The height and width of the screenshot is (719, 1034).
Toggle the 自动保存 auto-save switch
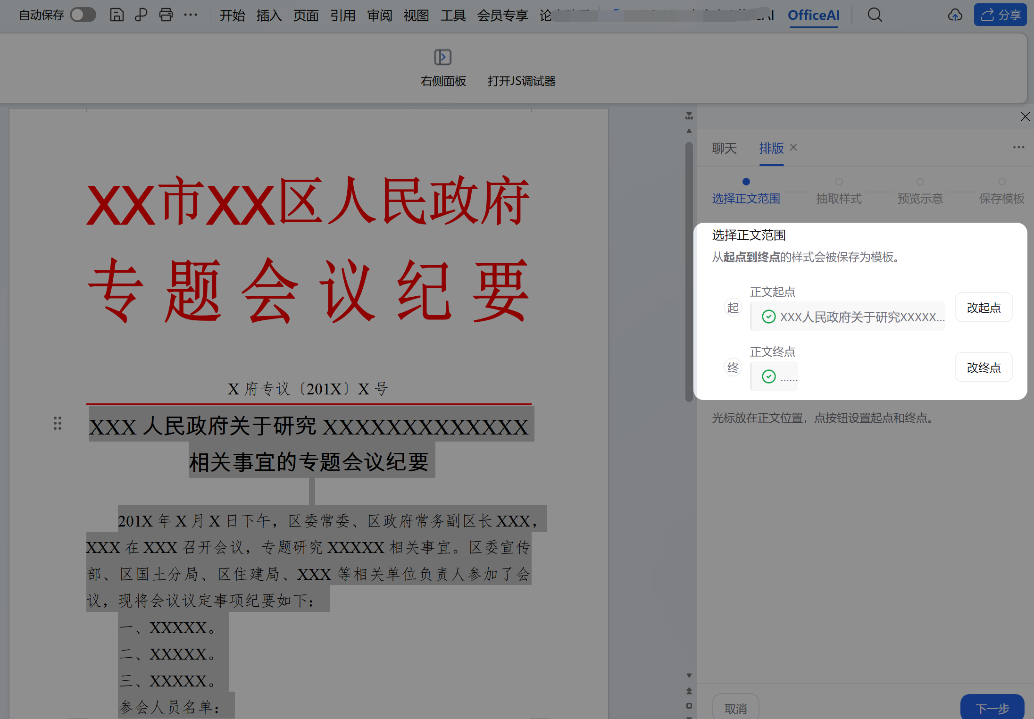pyautogui.click(x=83, y=15)
